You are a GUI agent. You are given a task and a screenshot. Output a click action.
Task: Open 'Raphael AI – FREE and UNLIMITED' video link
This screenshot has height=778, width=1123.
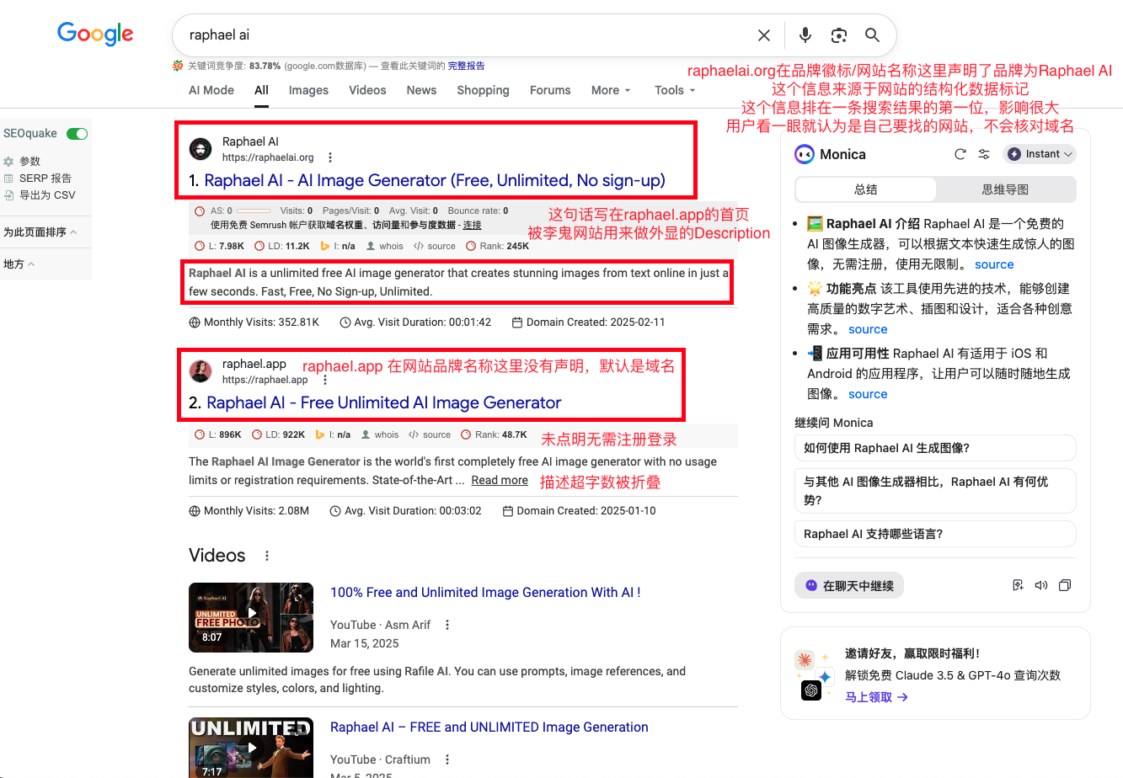click(489, 727)
